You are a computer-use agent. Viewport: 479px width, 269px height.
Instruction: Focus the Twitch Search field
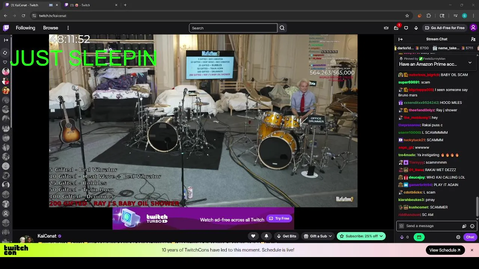click(x=233, y=28)
